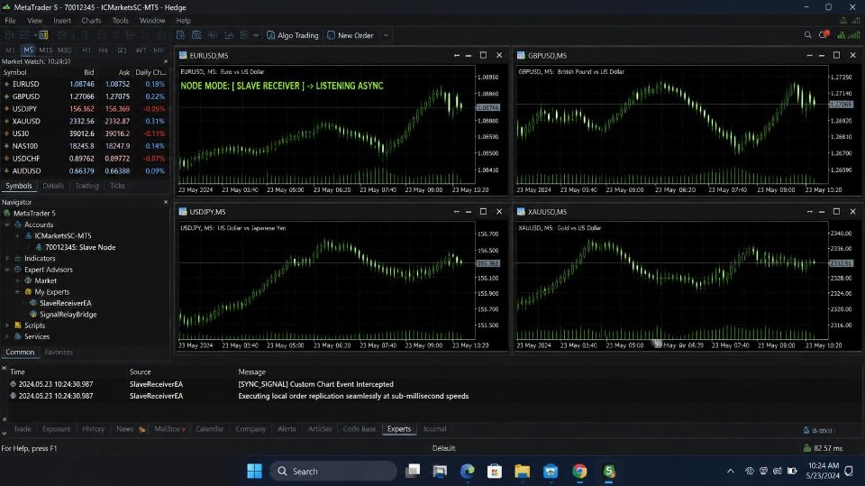Screen dimensions: 865x486
Task: Collapse the My Experts folder
Action: click(x=18, y=291)
